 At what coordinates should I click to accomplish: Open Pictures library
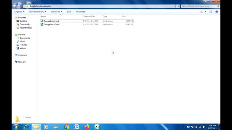(23, 45)
